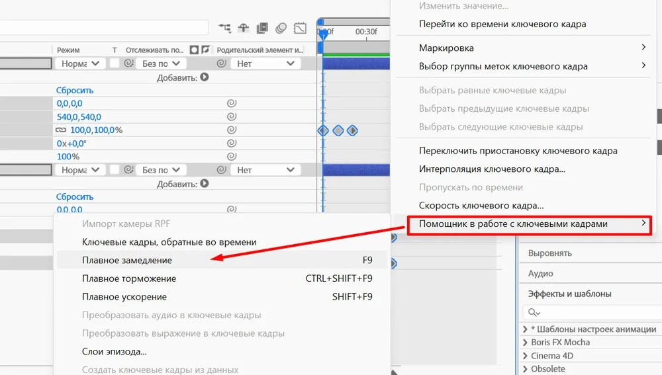Tick upper layer's T preserve transparency checkbox
The height and width of the screenshot is (375, 662).
pos(115,63)
